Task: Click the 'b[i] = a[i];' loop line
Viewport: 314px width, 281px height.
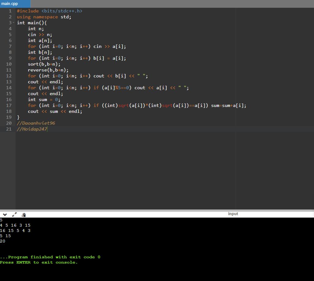Action: point(77,58)
